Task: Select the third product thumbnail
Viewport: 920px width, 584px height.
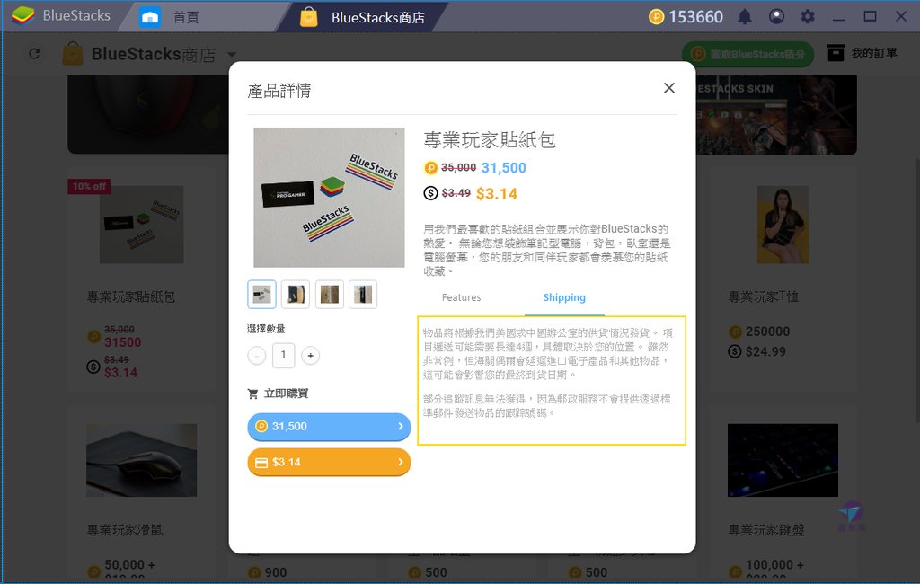Action: (x=329, y=295)
